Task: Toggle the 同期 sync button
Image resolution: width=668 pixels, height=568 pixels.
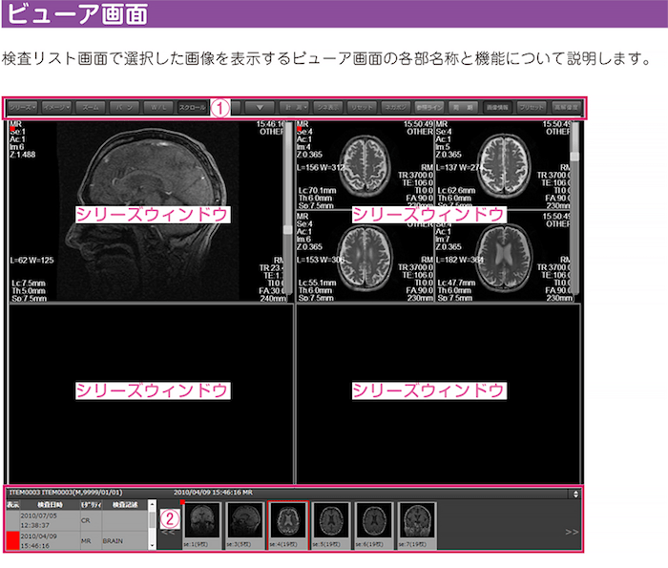Action: click(463, 108)
